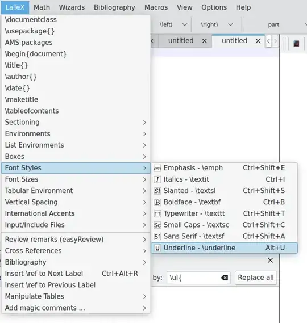
Task: Click the Replace all button
Action: 256,278
